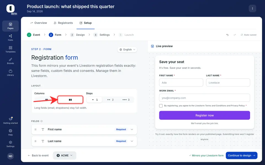Open the ACME brand dropdown
265x165 pixels.
65,155
